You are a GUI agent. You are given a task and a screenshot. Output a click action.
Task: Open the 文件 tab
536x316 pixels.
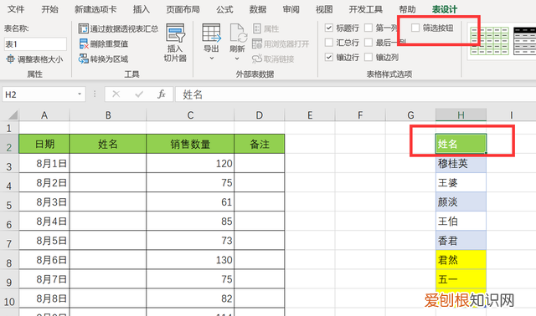[x=16, y=9]
